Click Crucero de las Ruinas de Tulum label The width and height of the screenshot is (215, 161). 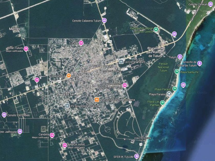155,52
